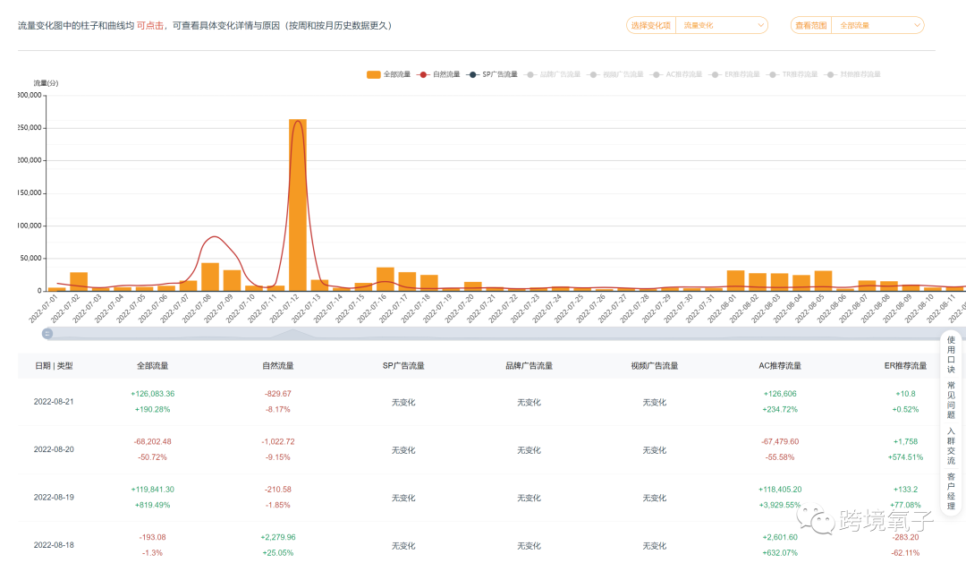Click the +2,279.96 自然流量 value

pyautogui.click(x=278, y=537)
